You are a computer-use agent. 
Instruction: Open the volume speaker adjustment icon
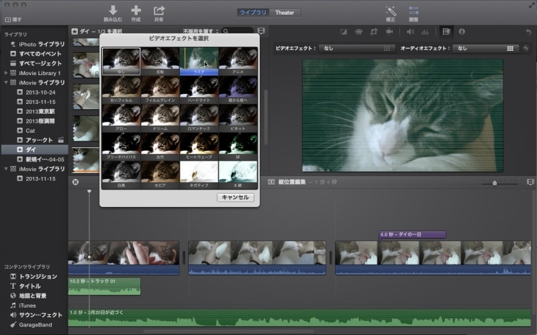pos(409,31)
